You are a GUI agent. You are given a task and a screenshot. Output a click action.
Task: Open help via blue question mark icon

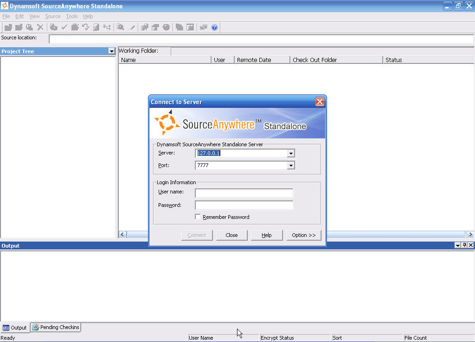pos(214,27)
